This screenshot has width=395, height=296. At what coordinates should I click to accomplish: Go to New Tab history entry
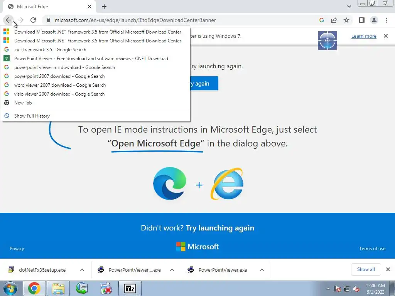95,103
